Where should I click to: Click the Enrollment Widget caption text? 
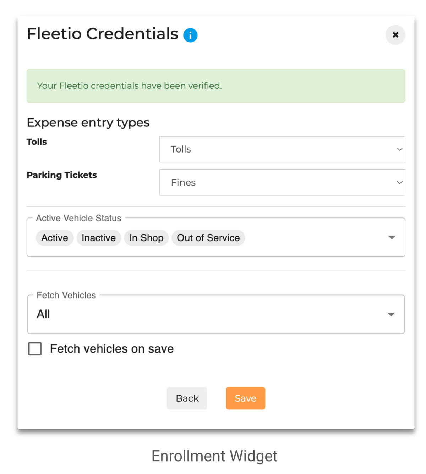[214, 456]
